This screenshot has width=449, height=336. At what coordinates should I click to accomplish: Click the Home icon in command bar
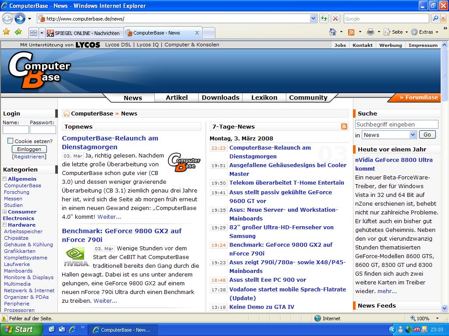pos(332,32)
